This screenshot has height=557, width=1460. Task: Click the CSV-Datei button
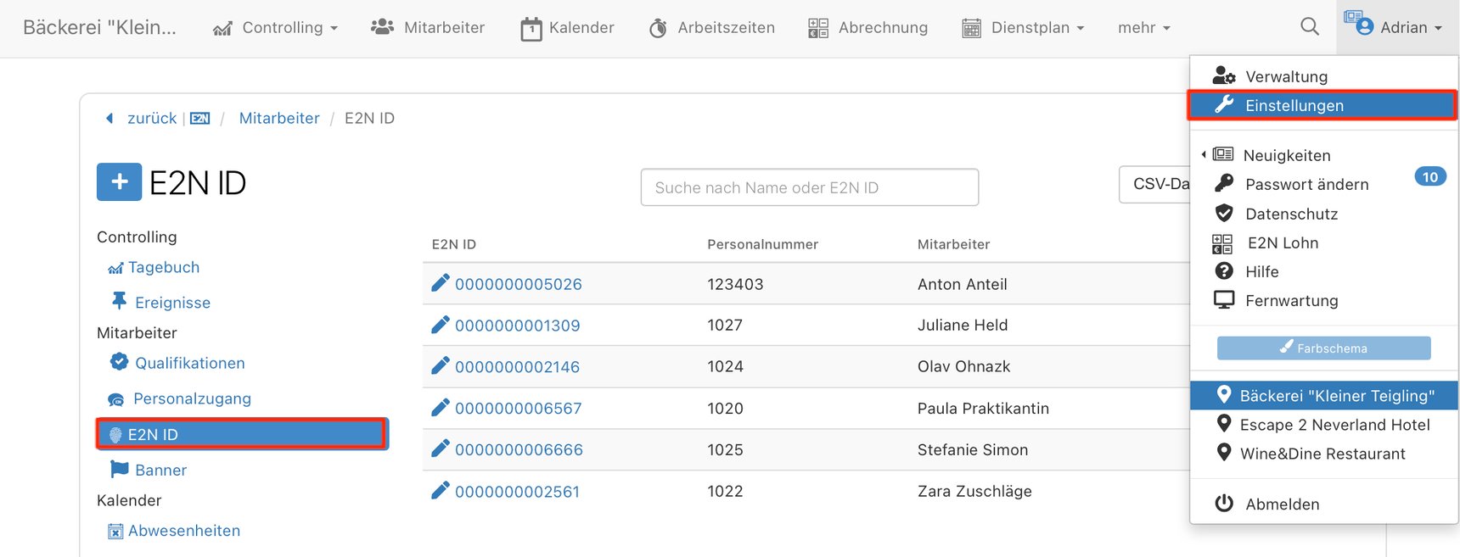click(1156, 184)
